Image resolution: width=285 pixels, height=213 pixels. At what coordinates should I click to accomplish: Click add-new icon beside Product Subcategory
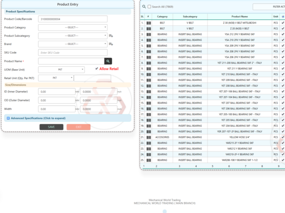coord(111,36)
